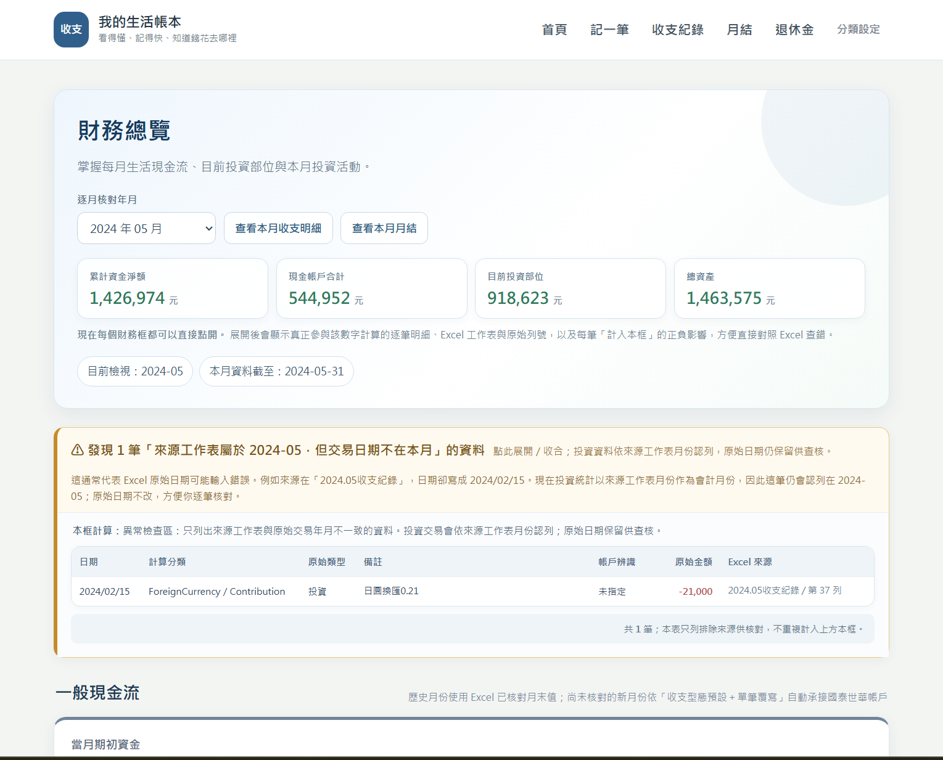Click the ForeignCurrency / Contribution cell
Screen dimensions: 943x760
[x=216, y=591]
